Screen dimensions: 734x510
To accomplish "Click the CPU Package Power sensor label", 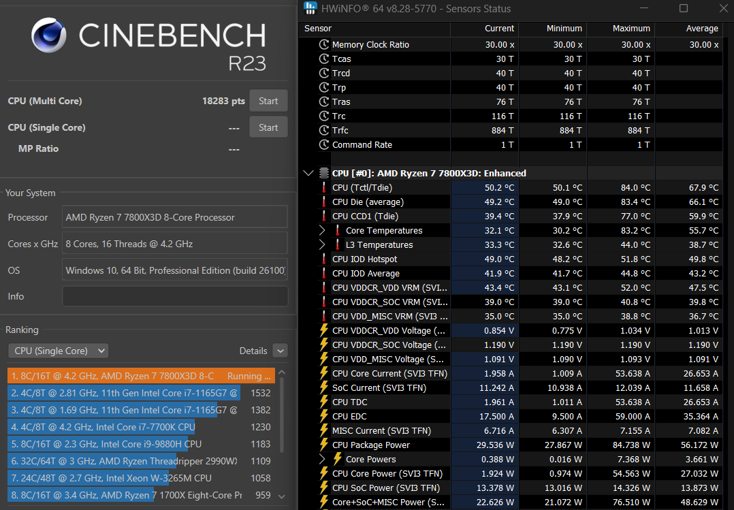I will click(x=370, y=445).
